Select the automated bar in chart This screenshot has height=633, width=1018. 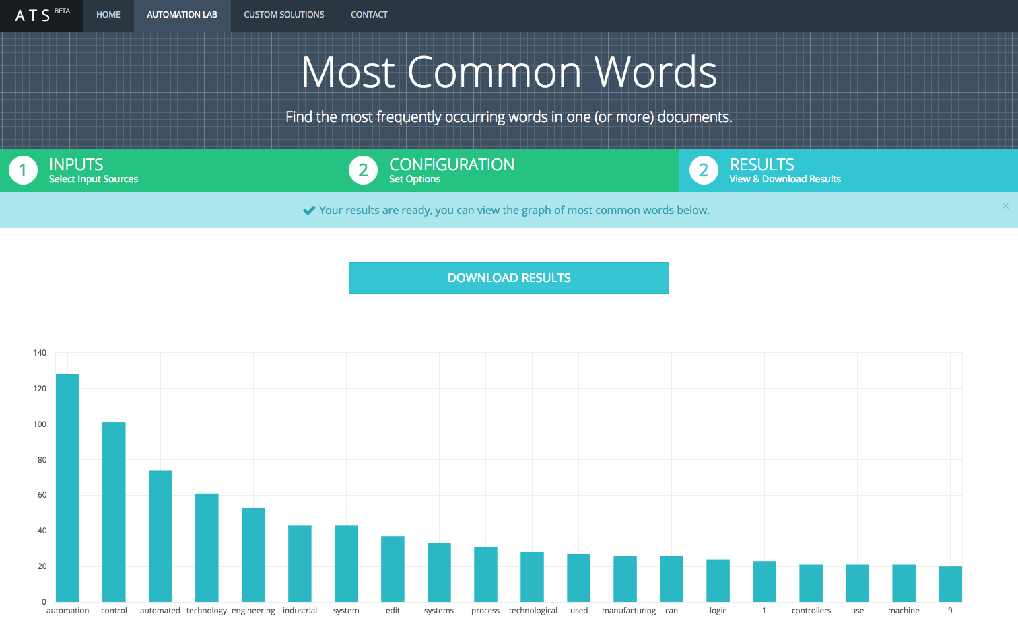(x=160, y=536)
